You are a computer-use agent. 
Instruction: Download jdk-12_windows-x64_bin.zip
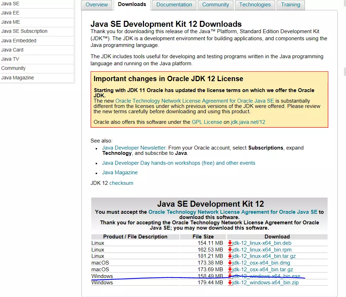pyautogui.click(x=265, y=283)
